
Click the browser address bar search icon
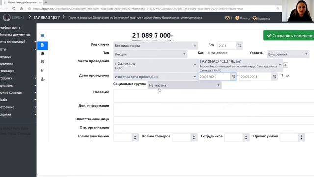(x=278, y=9)
